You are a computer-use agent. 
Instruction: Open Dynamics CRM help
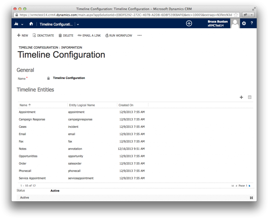(x=252, y=23)
